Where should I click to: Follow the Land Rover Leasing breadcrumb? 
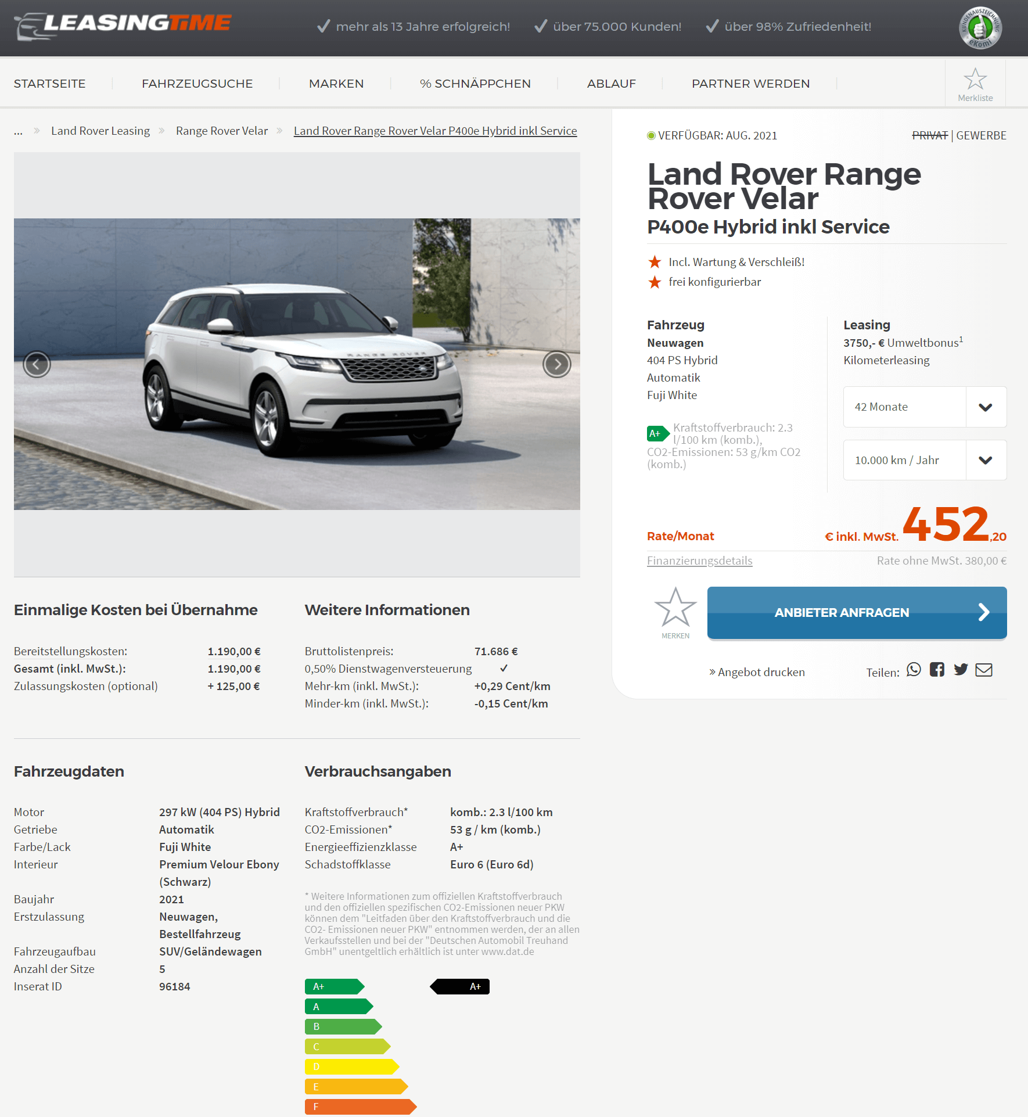pyautogui.click(x=100, y=131)
